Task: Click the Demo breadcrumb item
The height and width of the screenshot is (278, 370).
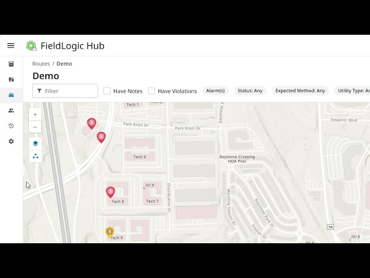Action: pos(64,64)
